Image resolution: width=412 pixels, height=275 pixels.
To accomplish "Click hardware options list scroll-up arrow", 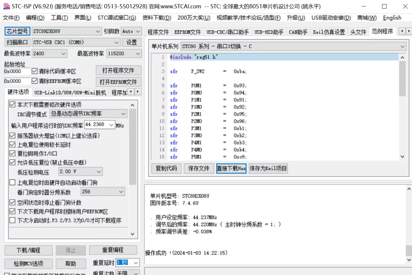I will point(132,105).
